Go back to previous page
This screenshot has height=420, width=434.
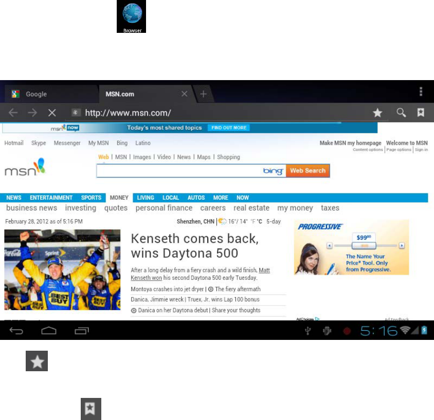(x=13, y=112)
